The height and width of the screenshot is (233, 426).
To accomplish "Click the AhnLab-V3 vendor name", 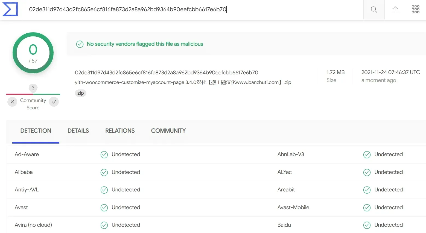I will pyautogui.click(x=291, y=154).
